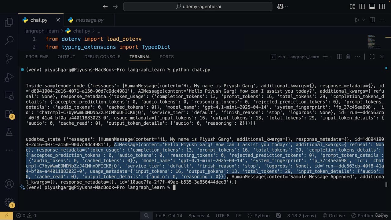Click the editor minimap
Image resolution: width=391 pixels, height=220 pixels.
(374, 42)
